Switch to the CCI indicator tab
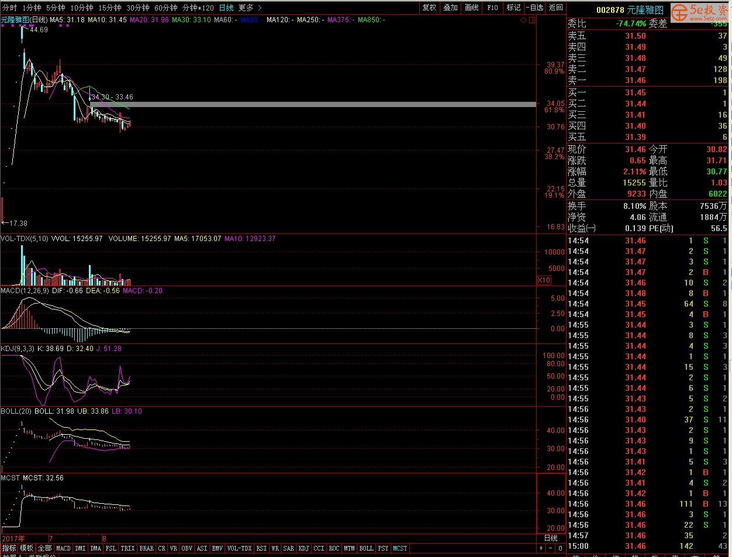This screenshot has width=732, height=557. point(319,548)
